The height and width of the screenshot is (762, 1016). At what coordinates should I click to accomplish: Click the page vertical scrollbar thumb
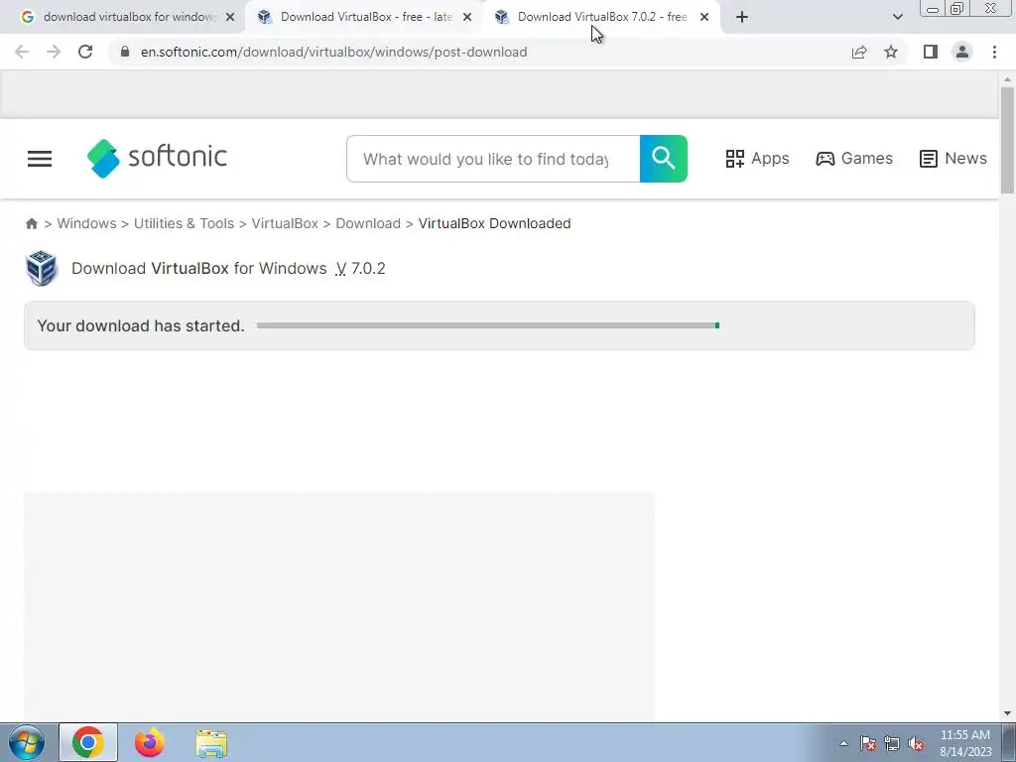1007,140
